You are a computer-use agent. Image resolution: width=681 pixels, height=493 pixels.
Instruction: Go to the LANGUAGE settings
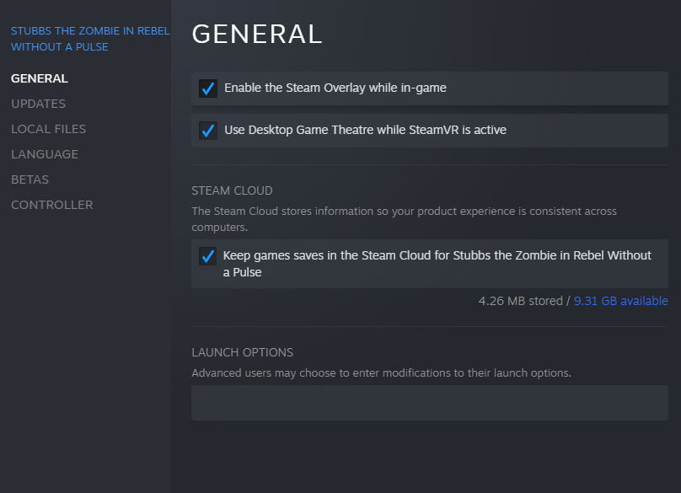[45, 154]
